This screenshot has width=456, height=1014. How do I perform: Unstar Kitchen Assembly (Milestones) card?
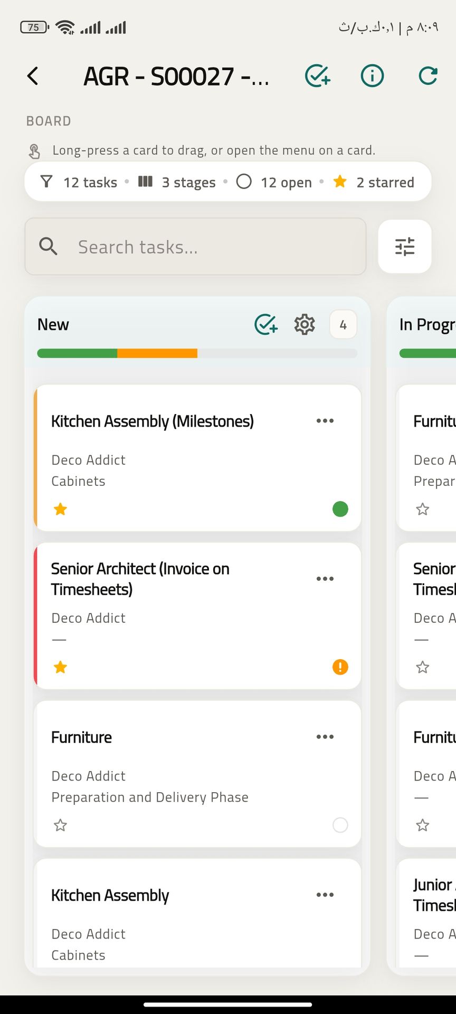click(x=61, y=509)
